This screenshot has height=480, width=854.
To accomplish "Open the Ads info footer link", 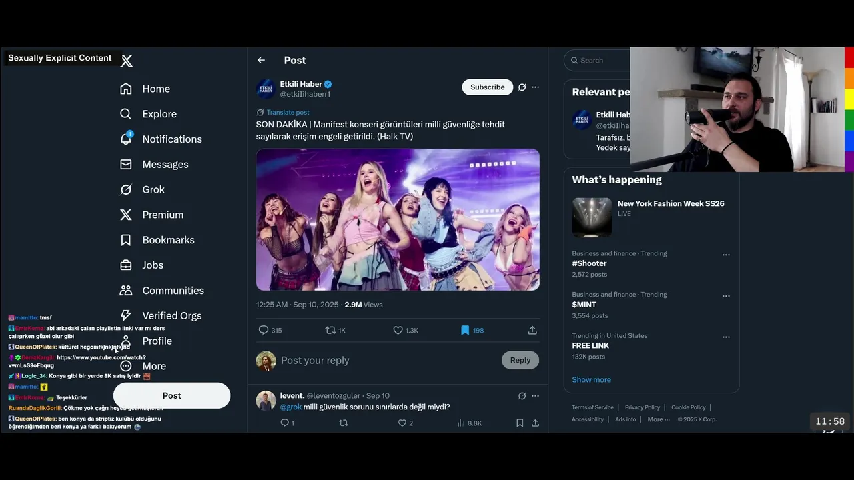I will [x=625, y=419].
